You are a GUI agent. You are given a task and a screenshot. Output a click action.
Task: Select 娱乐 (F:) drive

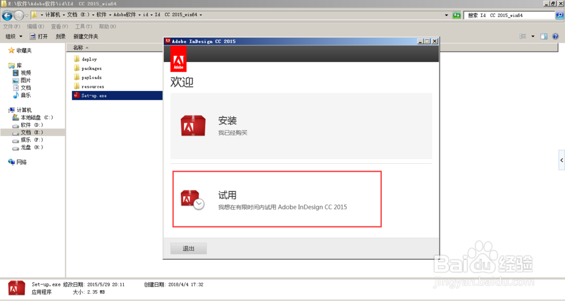(28, 139)
